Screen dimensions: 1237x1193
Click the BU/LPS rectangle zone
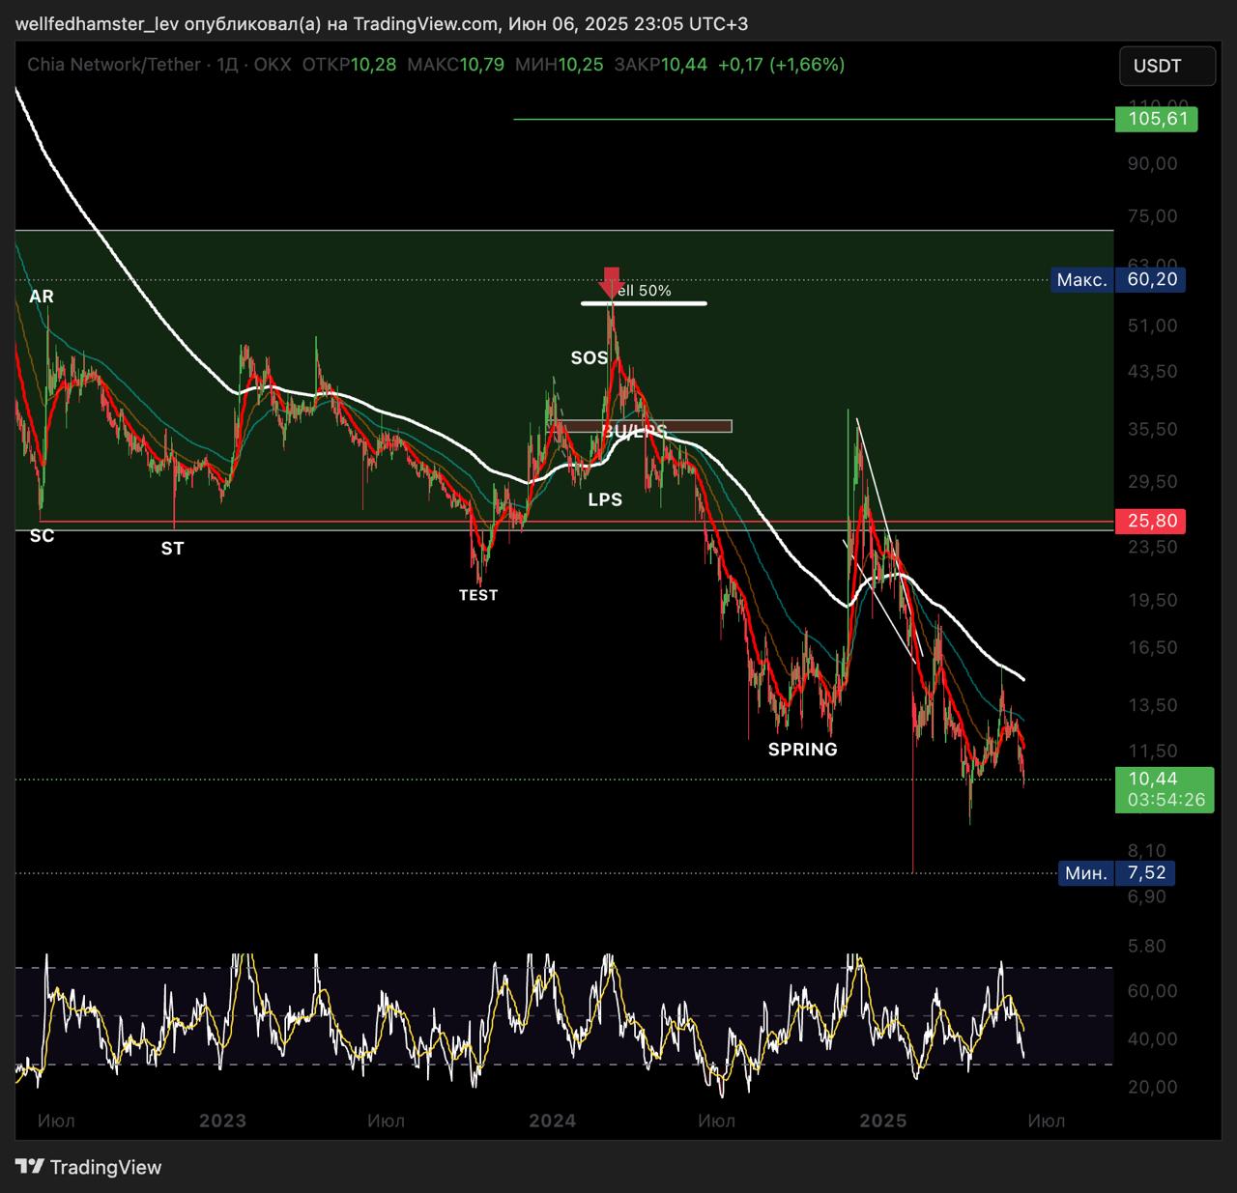pyautogui.click(x=640, y=426)
